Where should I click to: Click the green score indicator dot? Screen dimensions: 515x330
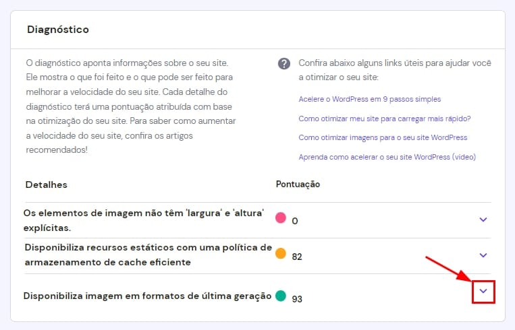(x=281, y=295)
